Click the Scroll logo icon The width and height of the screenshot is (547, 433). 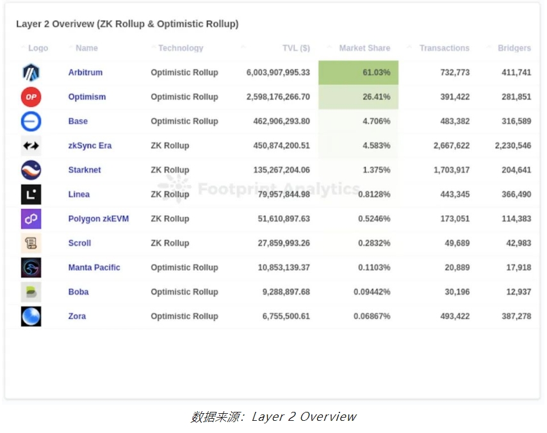(31, 243)
